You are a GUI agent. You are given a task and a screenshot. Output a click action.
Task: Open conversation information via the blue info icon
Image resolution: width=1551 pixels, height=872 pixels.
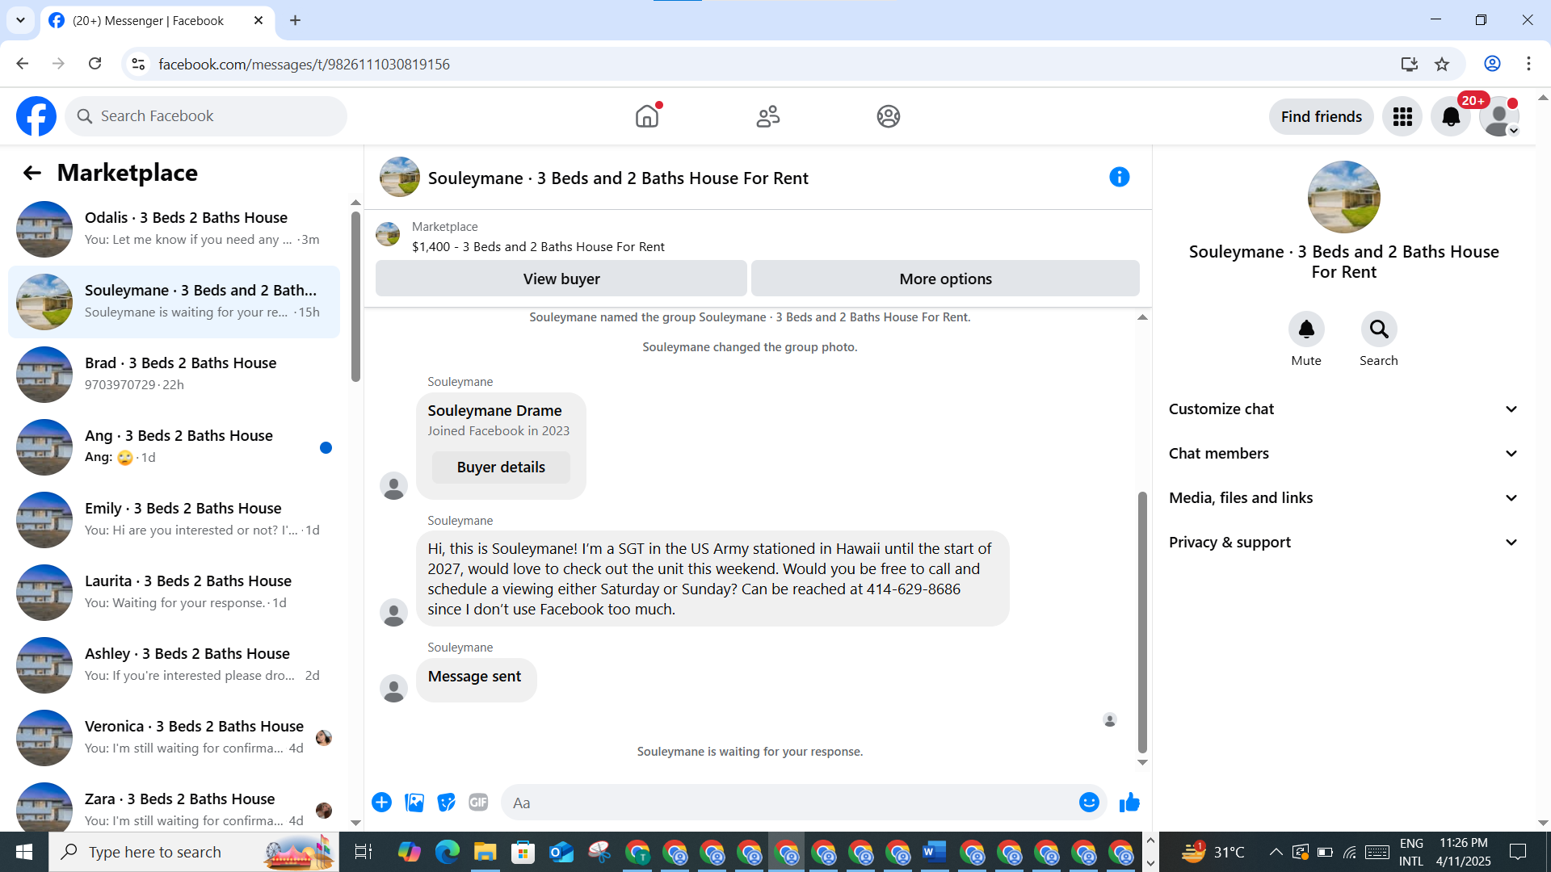pyautogui.click(x=1119, y=177)
